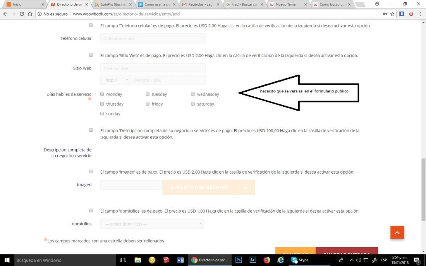Open the 'select domicilios' dropdown
Screen dimensions: 426x266
click(x=152, y=224)
